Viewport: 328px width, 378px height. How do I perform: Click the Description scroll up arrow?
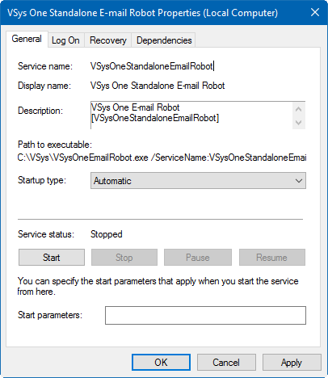click(x=298, y=109)
